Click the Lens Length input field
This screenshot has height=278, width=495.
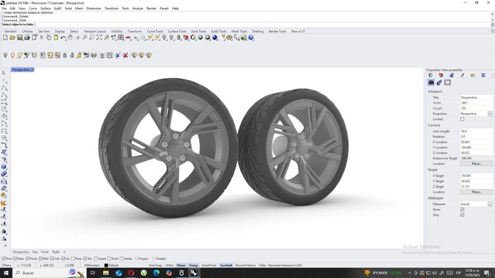[x=476, y=131]
